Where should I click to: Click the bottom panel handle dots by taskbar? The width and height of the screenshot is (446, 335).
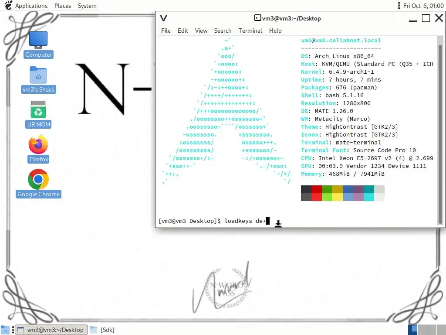pos(13,330)
